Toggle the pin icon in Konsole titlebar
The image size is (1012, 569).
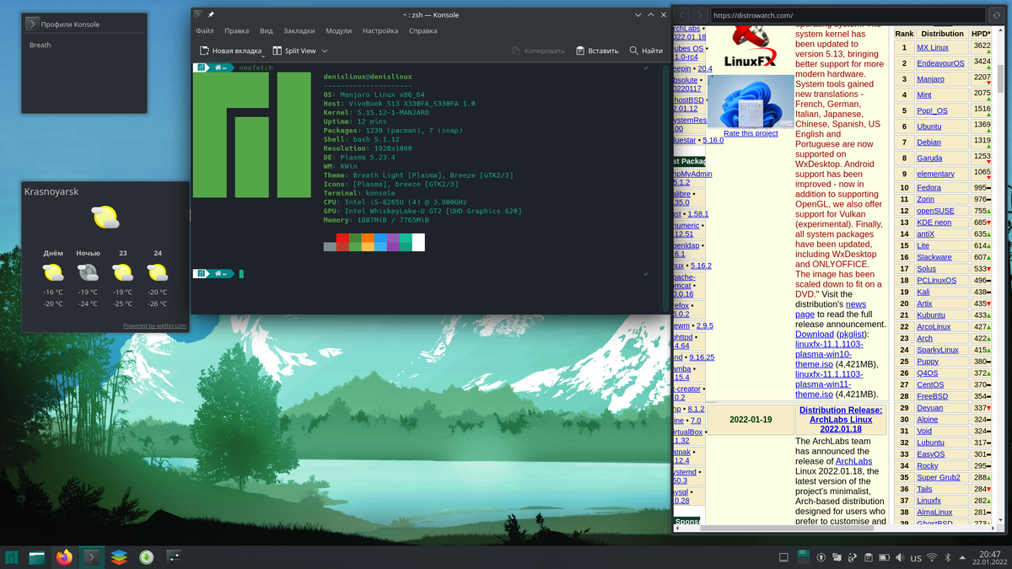211,14
